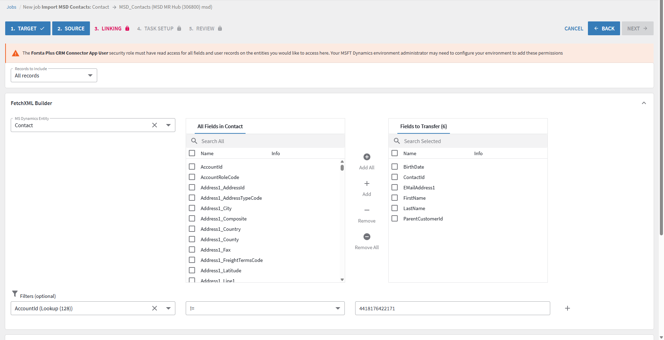This screenshot has width=664, height=340.
Task: Check the Address1_Fax checkbox
Action: click(192, 249)
